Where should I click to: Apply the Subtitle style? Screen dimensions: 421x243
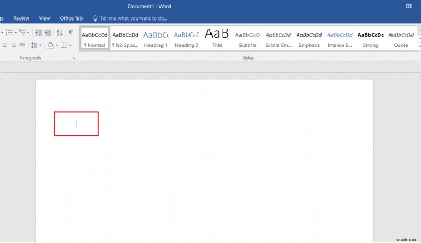pos(247,38)
